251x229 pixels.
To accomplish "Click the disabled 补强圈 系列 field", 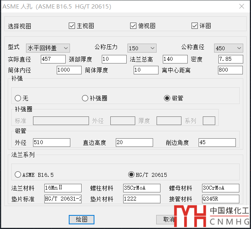I will (209, 121).
